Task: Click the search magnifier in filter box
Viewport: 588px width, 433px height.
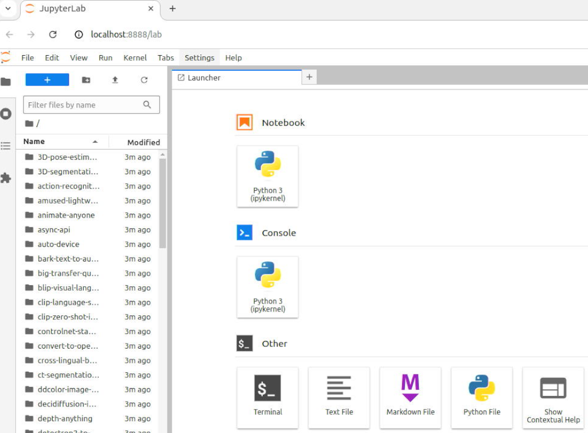Action: point(147,105)
